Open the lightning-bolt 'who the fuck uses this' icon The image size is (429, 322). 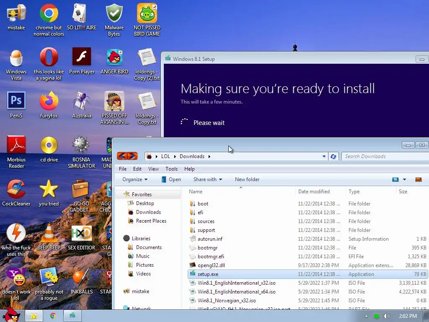[16, 240]
